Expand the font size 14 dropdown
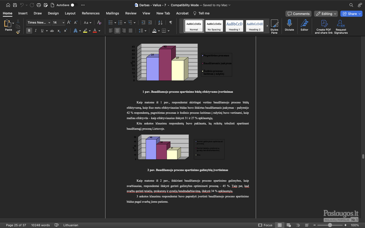Image resolution: width=365 pixels, height=228 pixels. click(x=63, y=23)
